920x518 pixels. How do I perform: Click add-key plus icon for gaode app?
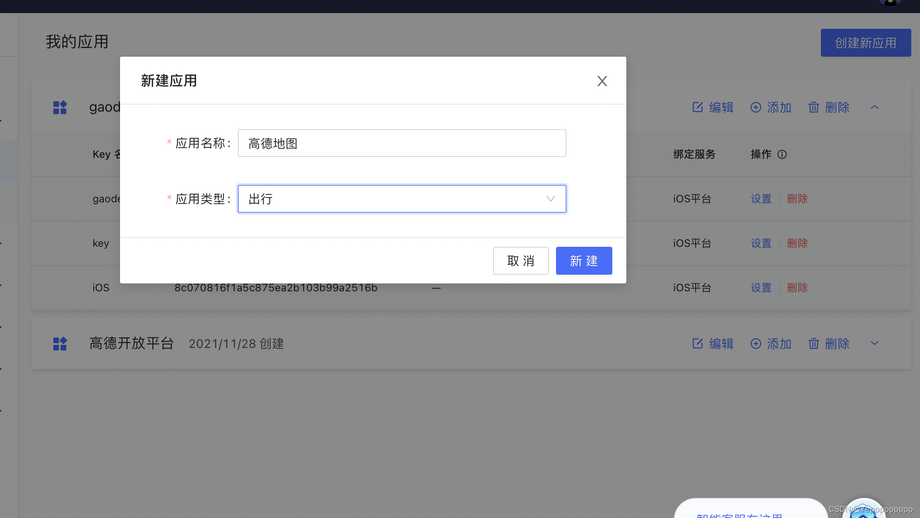coord(755,107)
